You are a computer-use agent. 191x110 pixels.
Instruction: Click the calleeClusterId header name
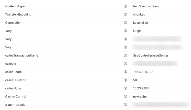tap(16, 80)
